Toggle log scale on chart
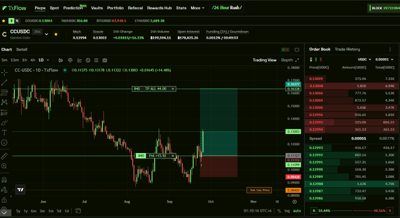 (x=287, y=211)
